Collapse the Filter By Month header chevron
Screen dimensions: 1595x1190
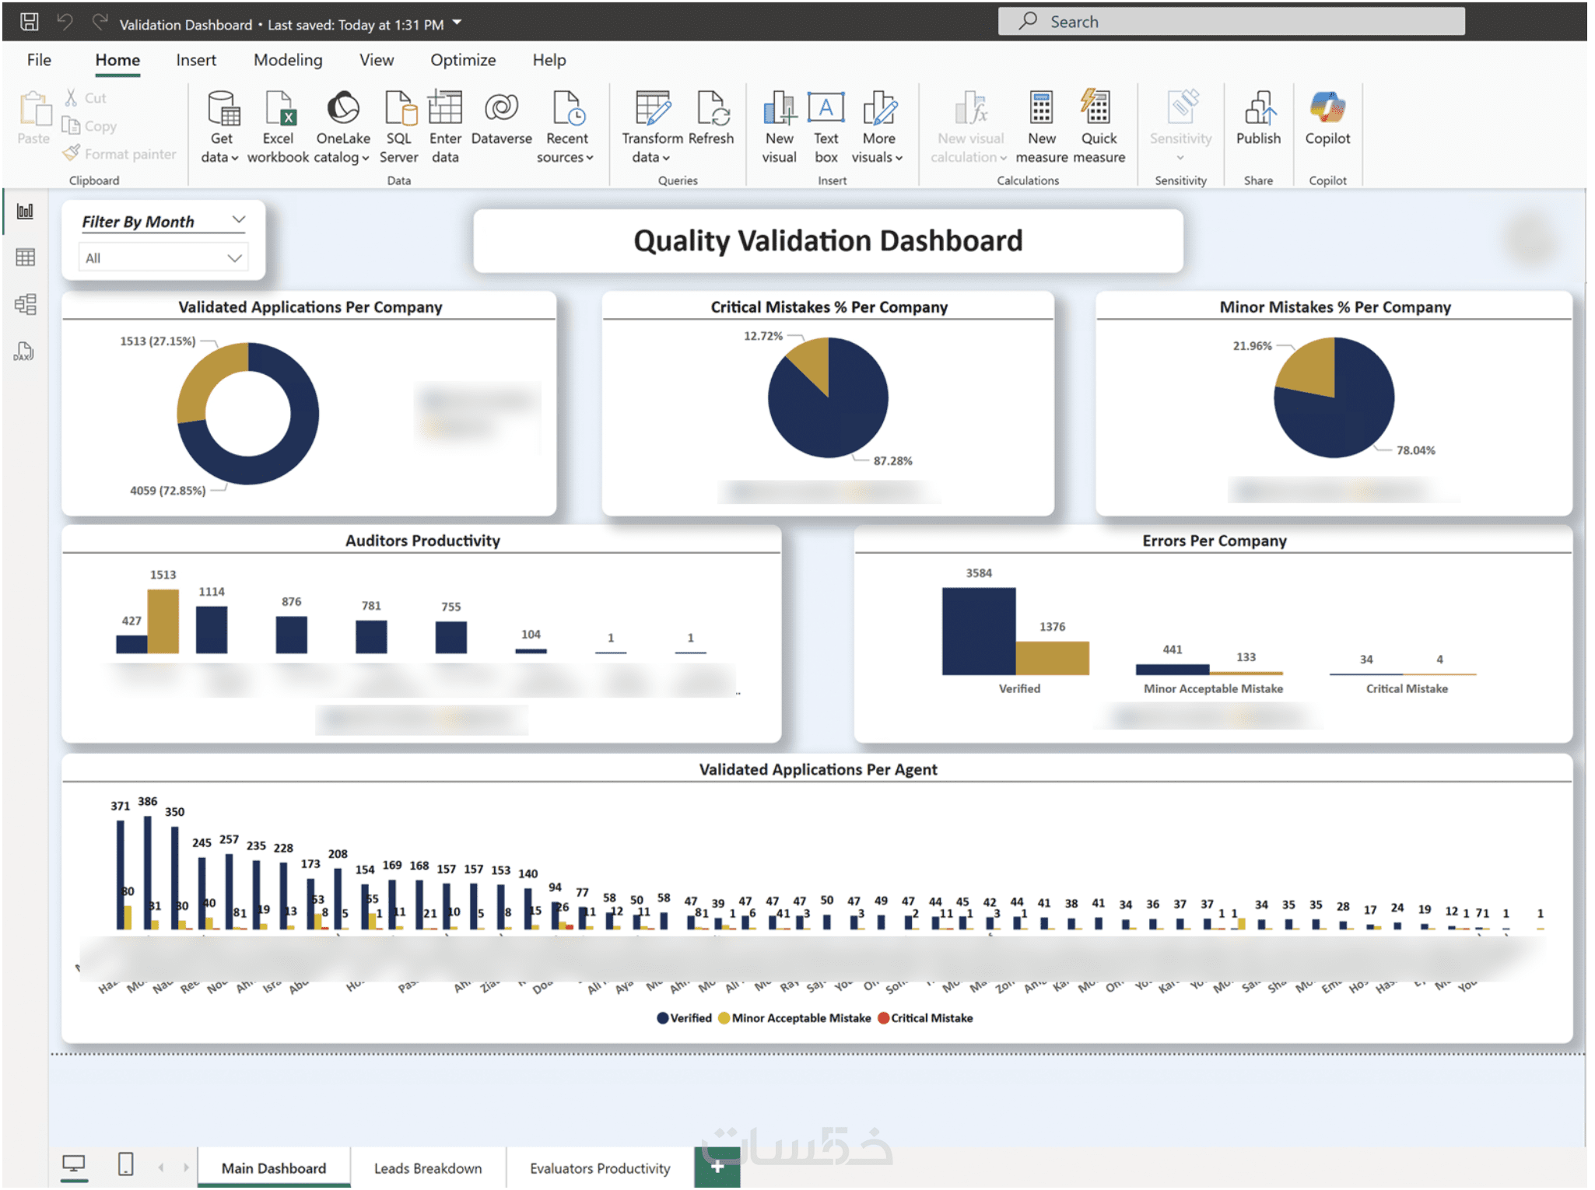click(x=239, y=220)
